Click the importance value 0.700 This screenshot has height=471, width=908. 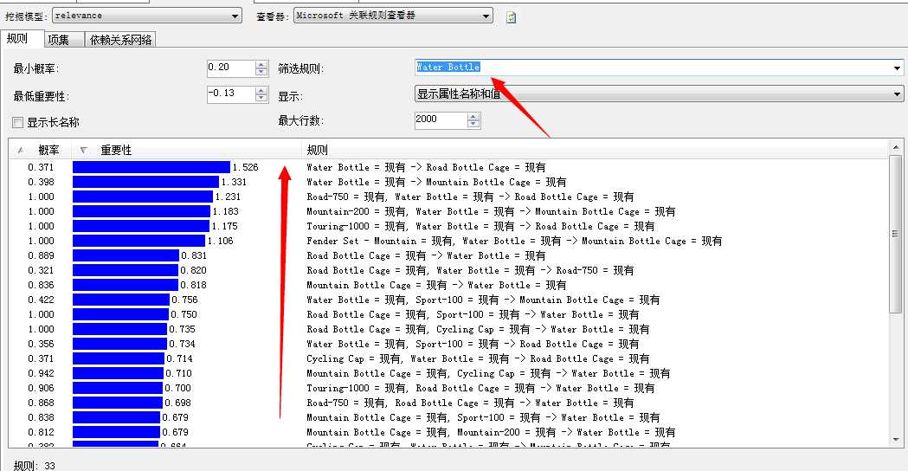177,388
